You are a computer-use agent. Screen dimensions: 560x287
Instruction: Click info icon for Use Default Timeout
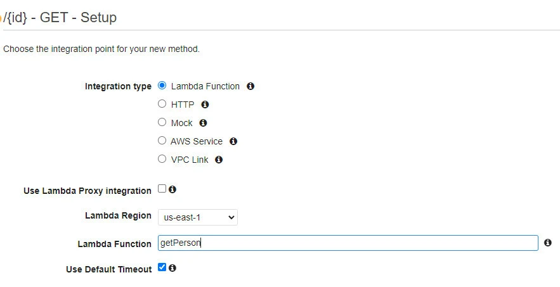173,268
